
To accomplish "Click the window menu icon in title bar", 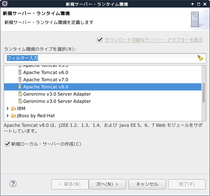I will pos(5,4).
